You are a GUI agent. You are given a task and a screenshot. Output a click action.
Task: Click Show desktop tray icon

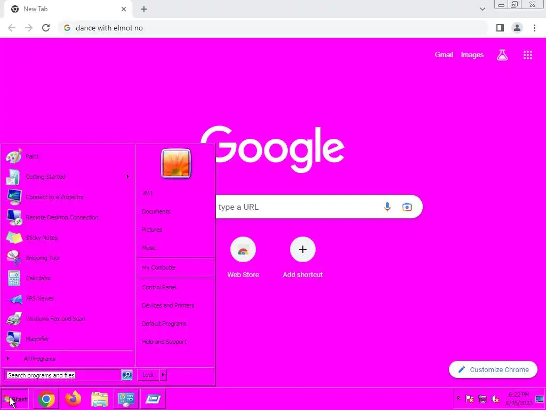pos(540,399)
